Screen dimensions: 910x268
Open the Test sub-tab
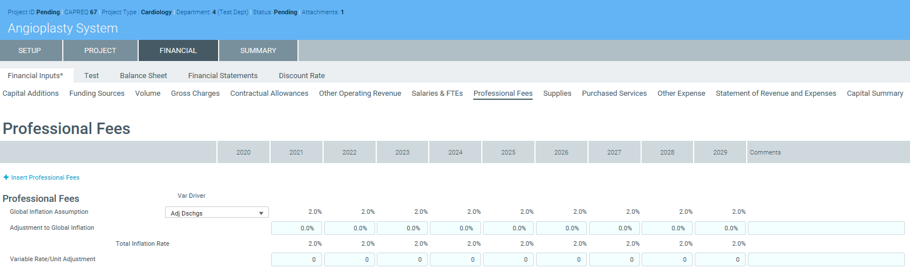pos(91,75)
